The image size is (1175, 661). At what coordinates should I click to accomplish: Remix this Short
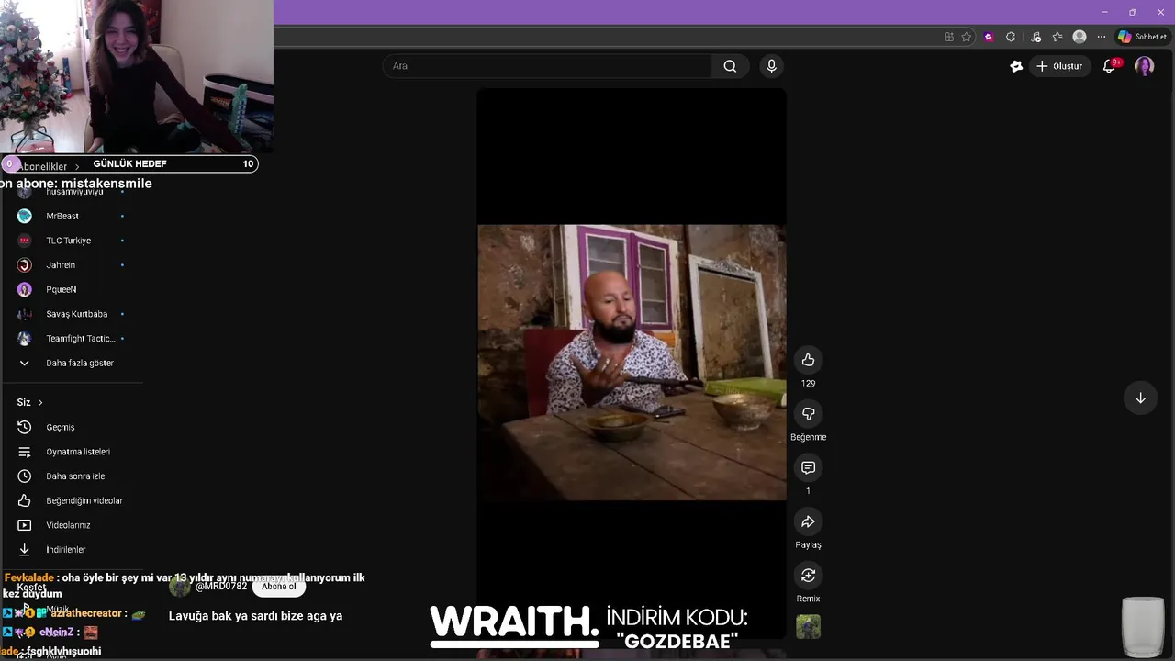[x=808, y=576]
